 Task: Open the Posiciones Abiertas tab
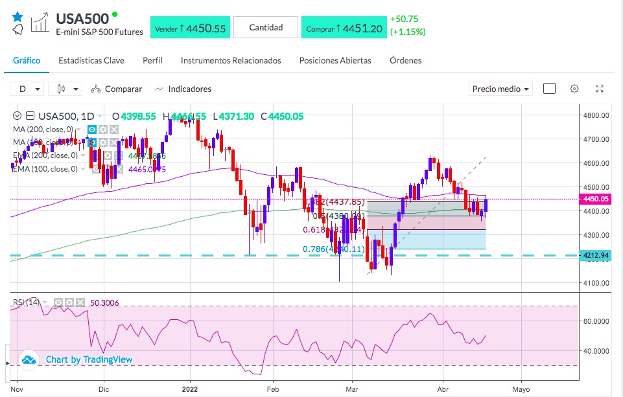[335, 60]
